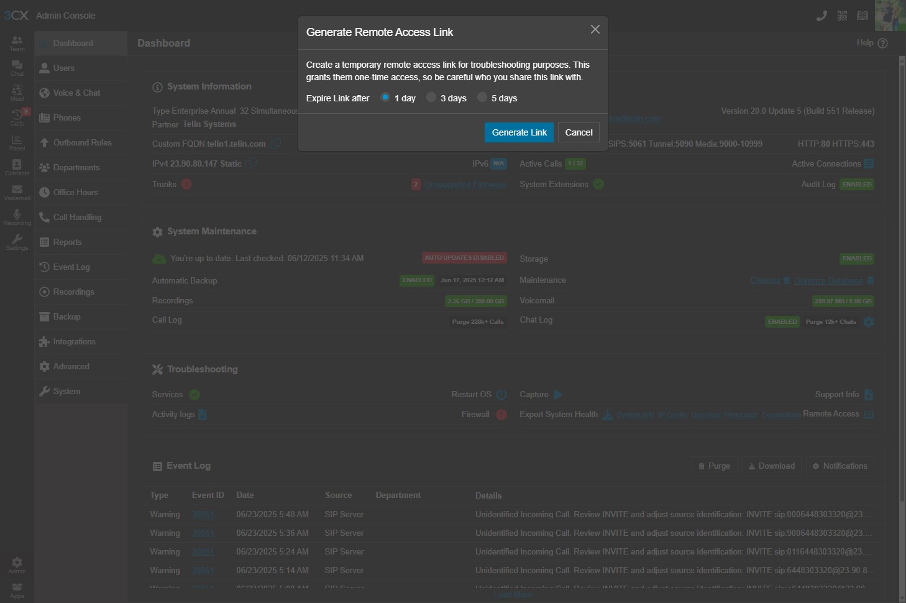Open Reports in the admin menu
Screen dimensions: 906x603
81,242
